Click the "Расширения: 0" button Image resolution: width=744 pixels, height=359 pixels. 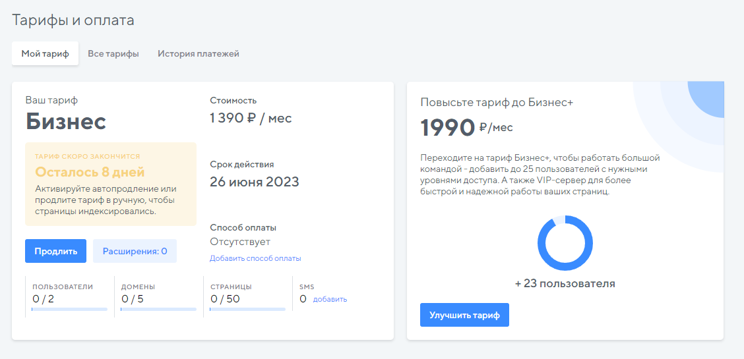[135, 251]
